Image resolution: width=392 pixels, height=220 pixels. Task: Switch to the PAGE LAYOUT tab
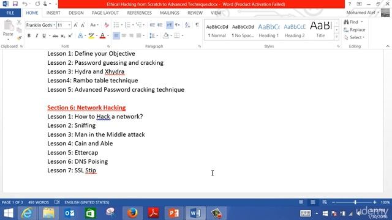click(105, 13)
